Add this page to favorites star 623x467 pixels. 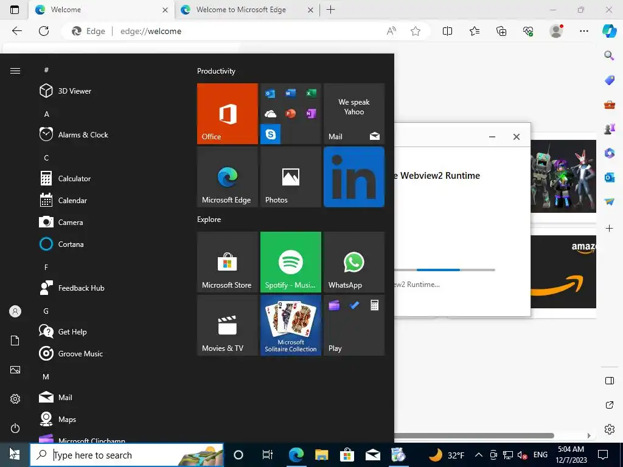pos(416,31)
